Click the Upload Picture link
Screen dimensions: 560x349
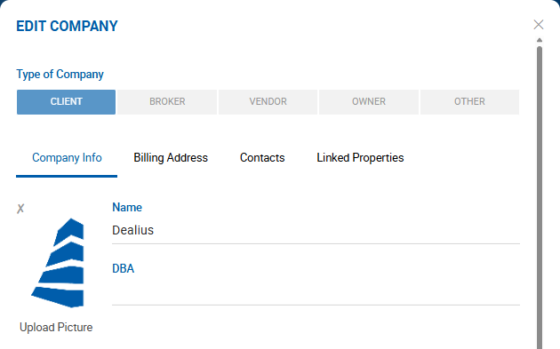[56, 327]
